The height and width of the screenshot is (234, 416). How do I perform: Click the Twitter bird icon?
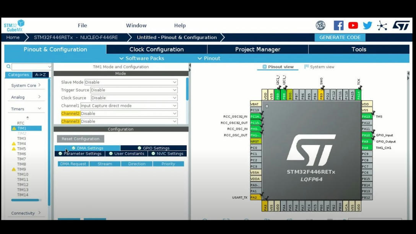(x=367, y=25)
